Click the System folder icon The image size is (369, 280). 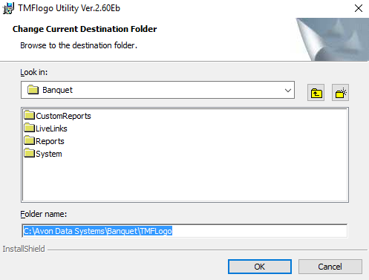point(30,153)
